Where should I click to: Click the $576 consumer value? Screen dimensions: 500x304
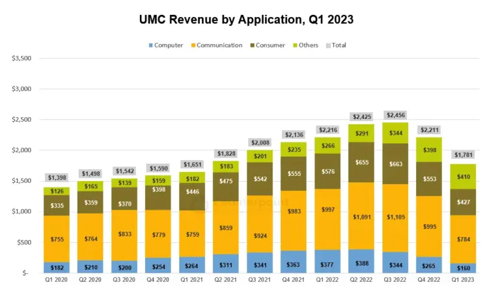(328, 172)
